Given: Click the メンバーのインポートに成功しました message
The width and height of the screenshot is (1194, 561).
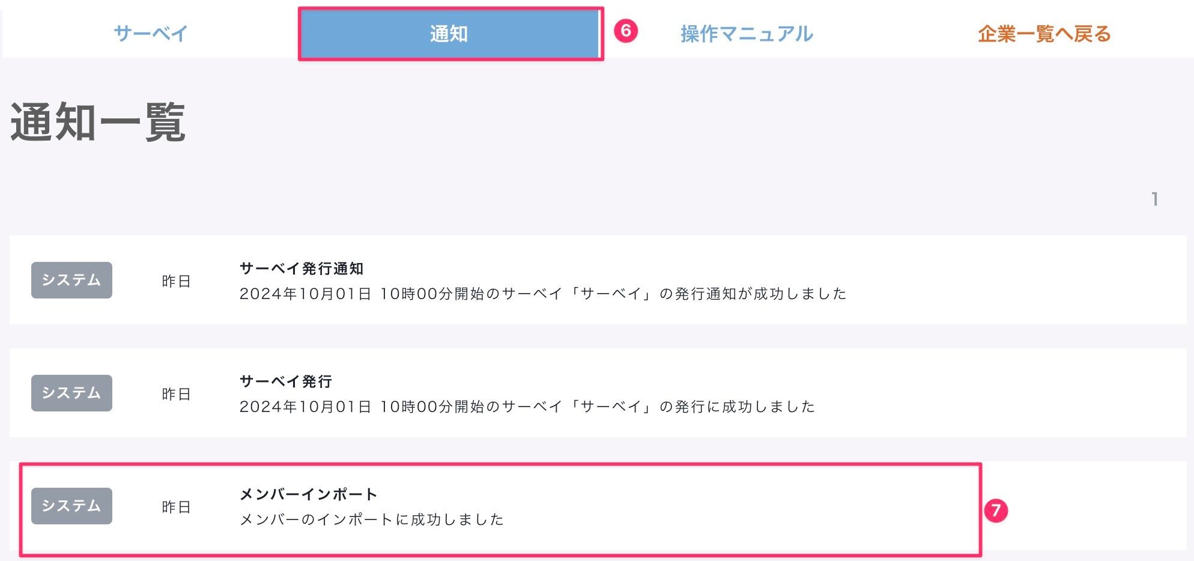Looking at the screenshot, I should pos(371,520).
